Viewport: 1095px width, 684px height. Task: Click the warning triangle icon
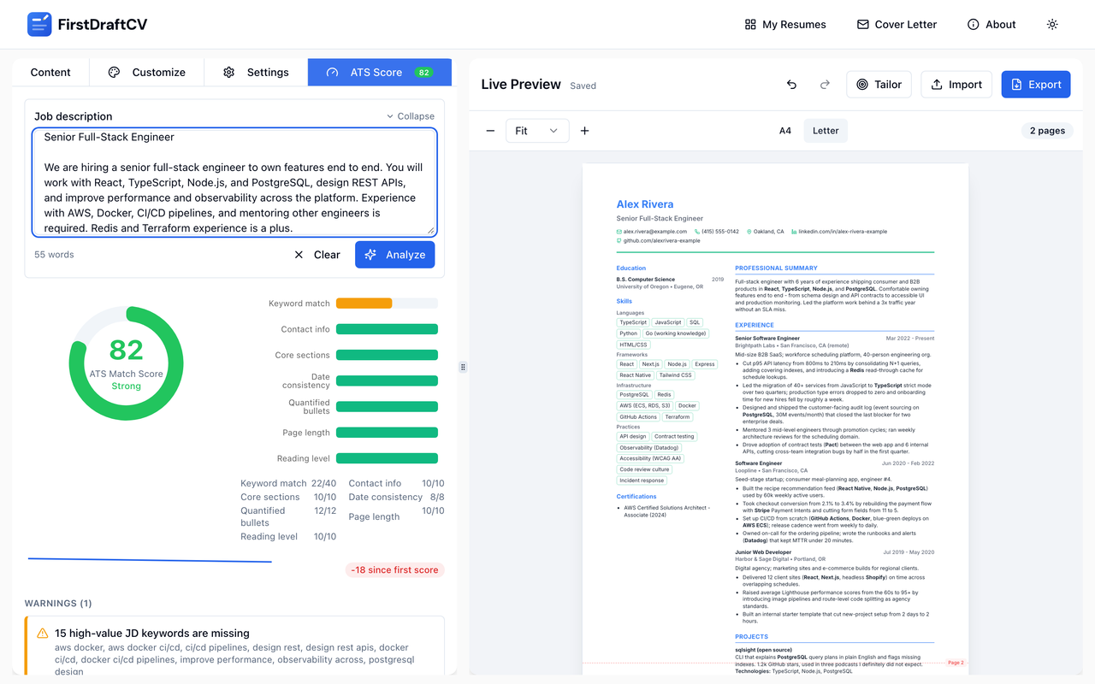(x=43, y=634)
